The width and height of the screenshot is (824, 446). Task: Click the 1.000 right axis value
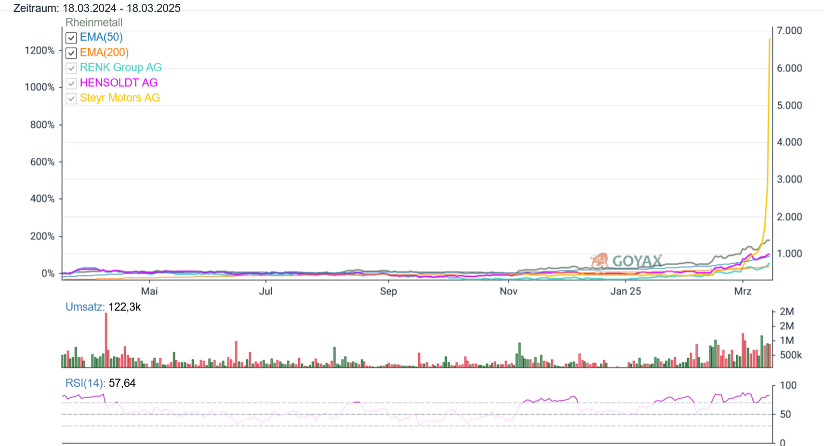click(789, 254)
